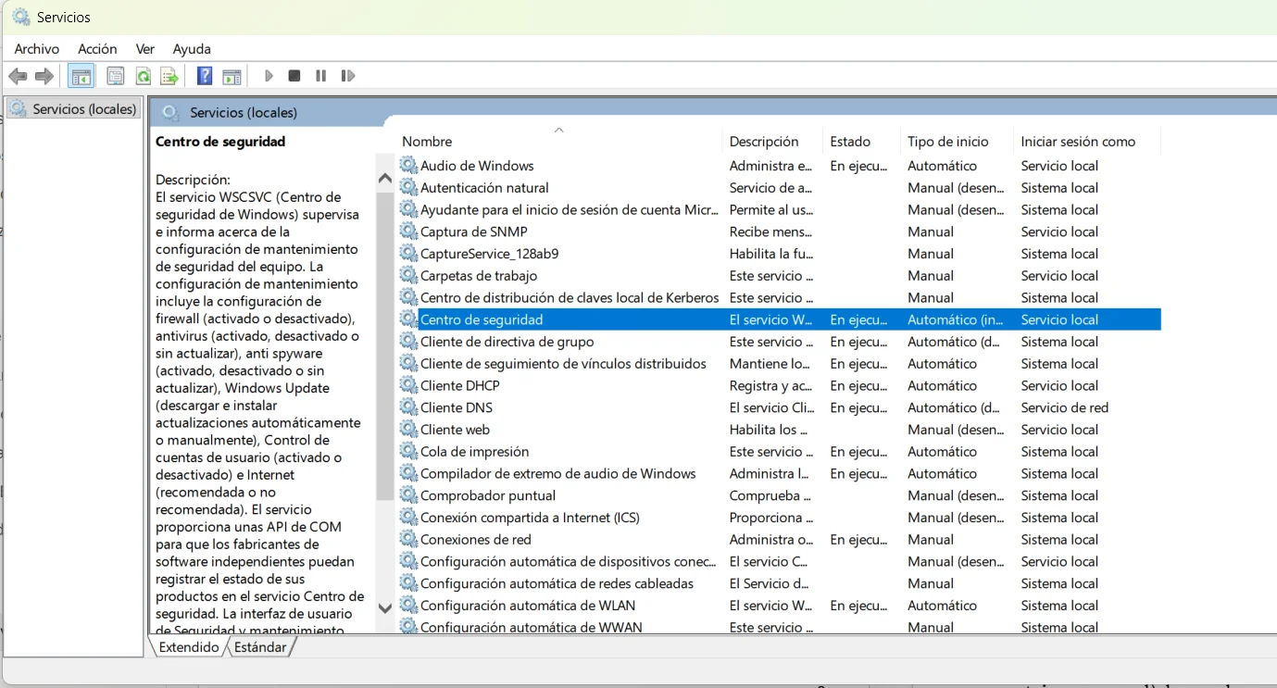1277x688 pixels.
Task: Click the 'Habilita la fu...' description cell
Action: pos(771,254)
